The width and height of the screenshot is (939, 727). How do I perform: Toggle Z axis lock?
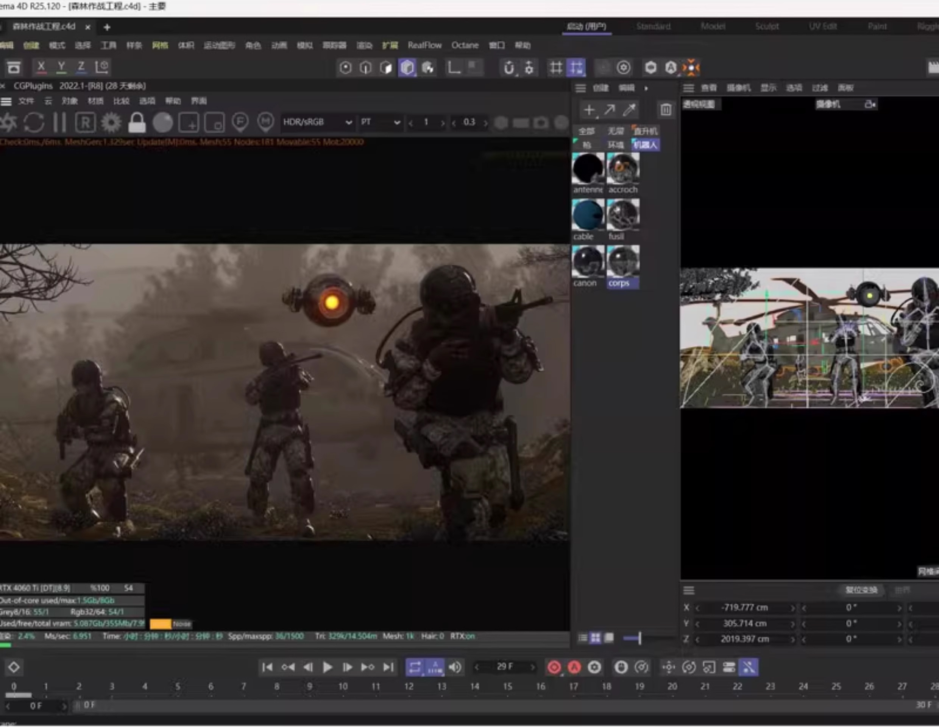click(81, 67)
